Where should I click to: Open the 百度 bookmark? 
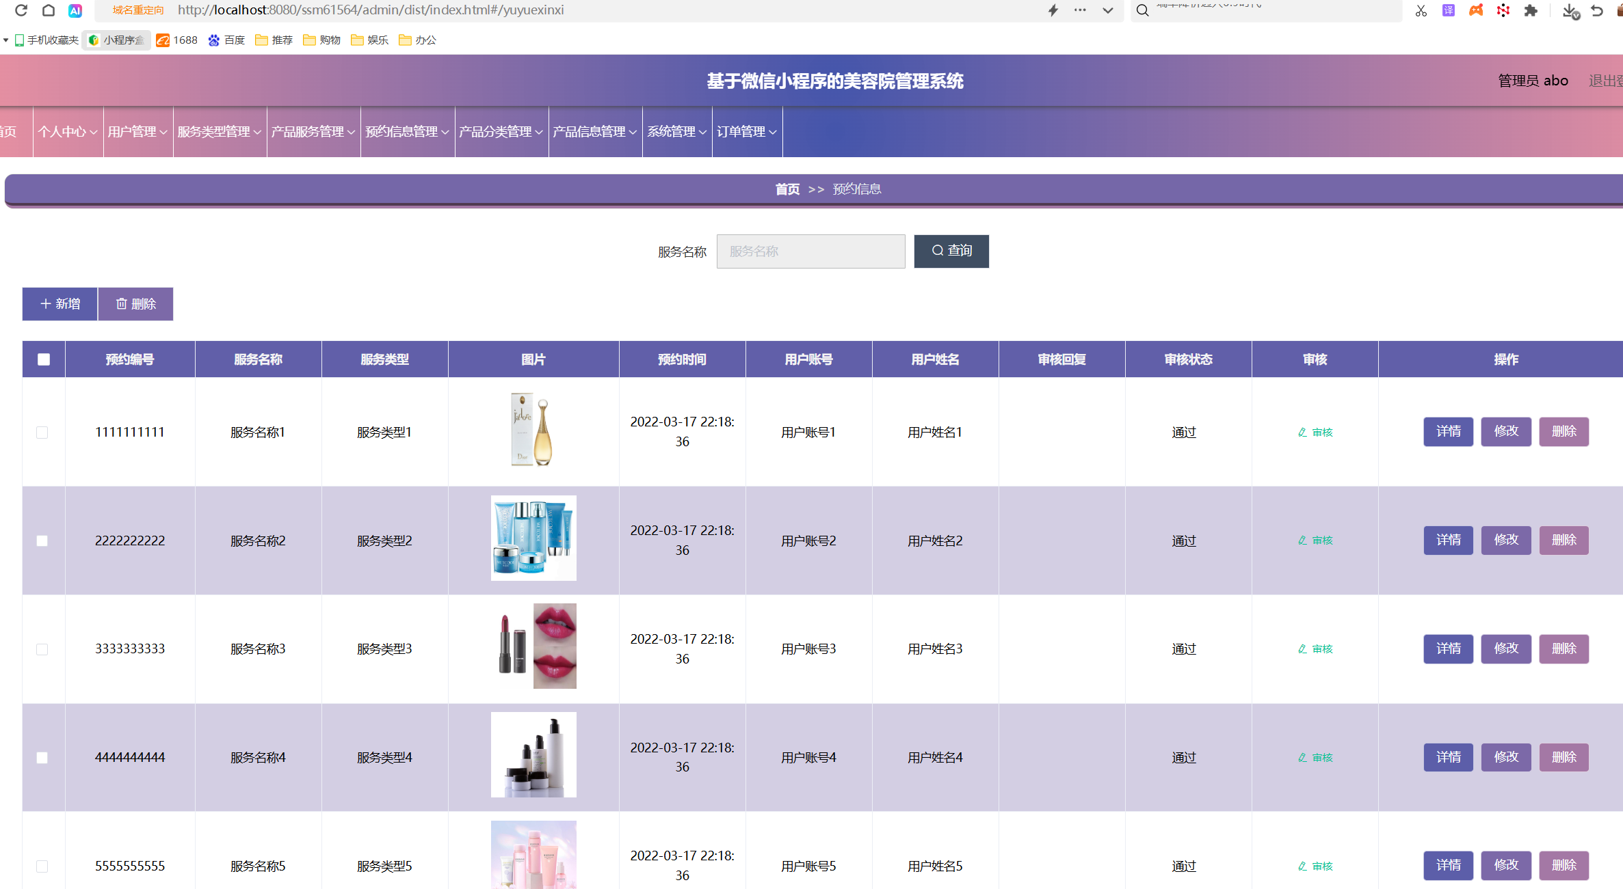(226, 40)
